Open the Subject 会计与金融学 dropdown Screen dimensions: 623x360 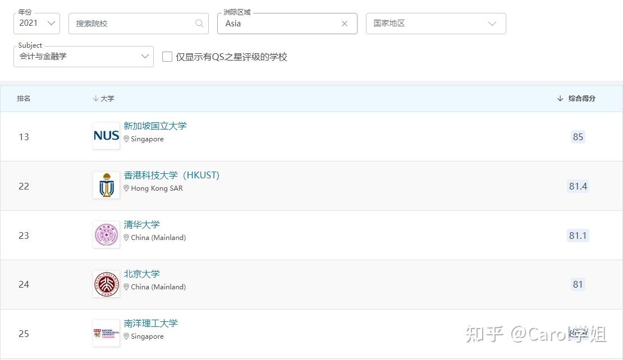click(84, 57)
